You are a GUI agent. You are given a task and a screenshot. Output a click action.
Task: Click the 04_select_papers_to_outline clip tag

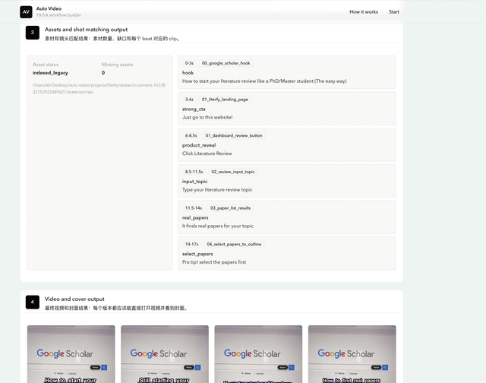click(x=234, y=245)
